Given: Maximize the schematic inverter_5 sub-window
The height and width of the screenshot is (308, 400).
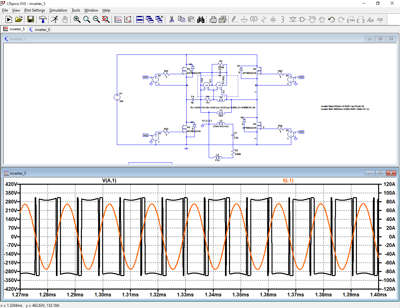Looking at the screenshot, I should (x=380, y=39).
